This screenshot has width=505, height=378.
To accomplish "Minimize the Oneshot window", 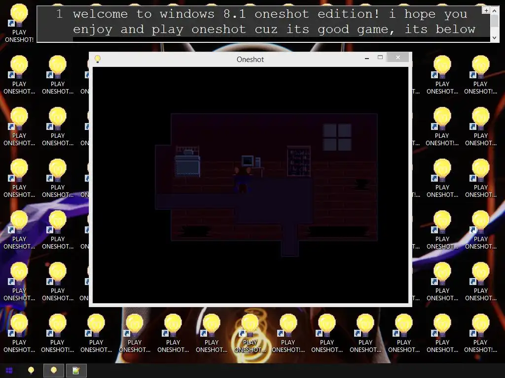I will (367, 58).
